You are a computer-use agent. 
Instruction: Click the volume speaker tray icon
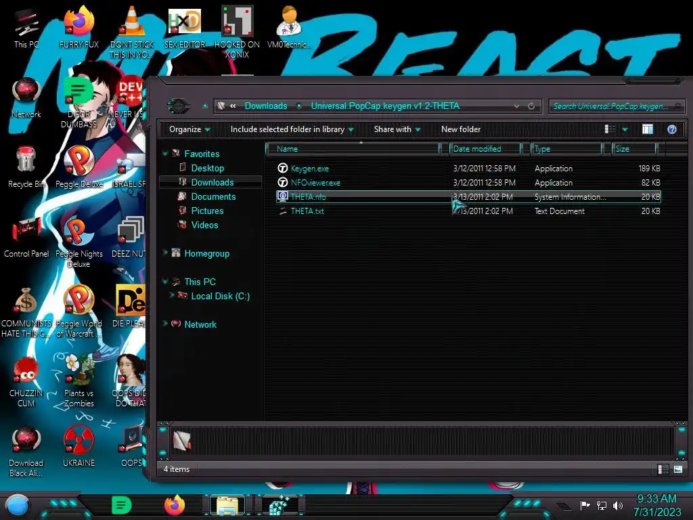[x=618, y=505]
